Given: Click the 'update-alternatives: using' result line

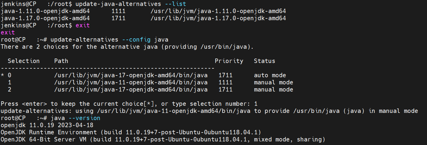Looking at the screenshot, I should point(209,111).
